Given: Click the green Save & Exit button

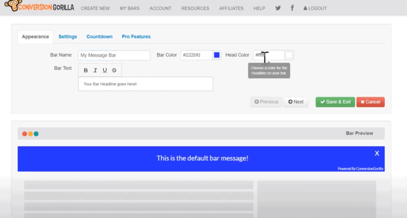Looking at the screenshot, I should (335, 102).
